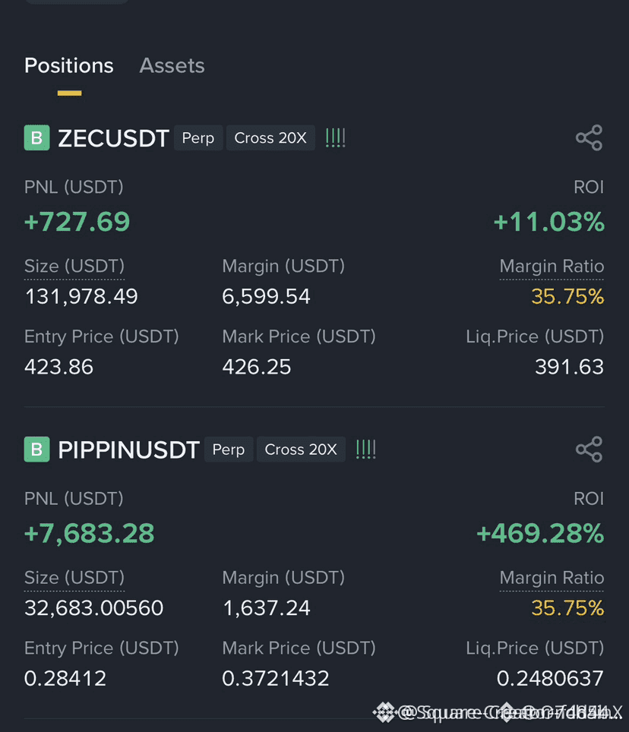Open the ZECUSDT ADL indicator bars
Screen dimensions: 629x732
click(x=335, y=138)
